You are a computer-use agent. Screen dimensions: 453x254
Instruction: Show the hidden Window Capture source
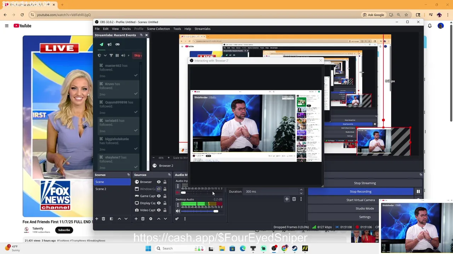pyautogui.click(x=159, y=189)
